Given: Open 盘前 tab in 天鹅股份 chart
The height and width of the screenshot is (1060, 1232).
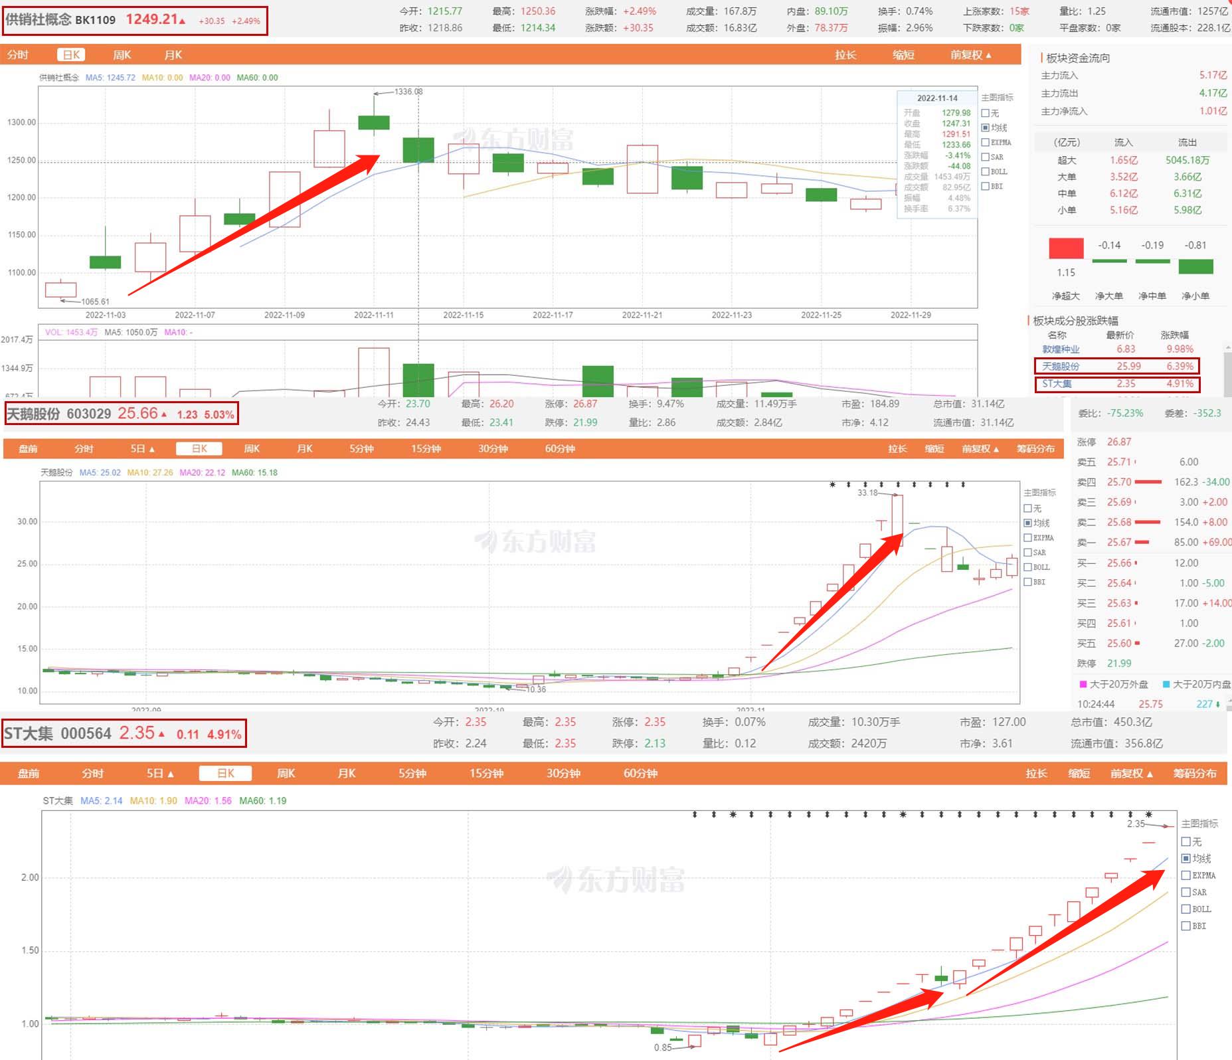Looking at the screenshot, I should click(28, 449).
